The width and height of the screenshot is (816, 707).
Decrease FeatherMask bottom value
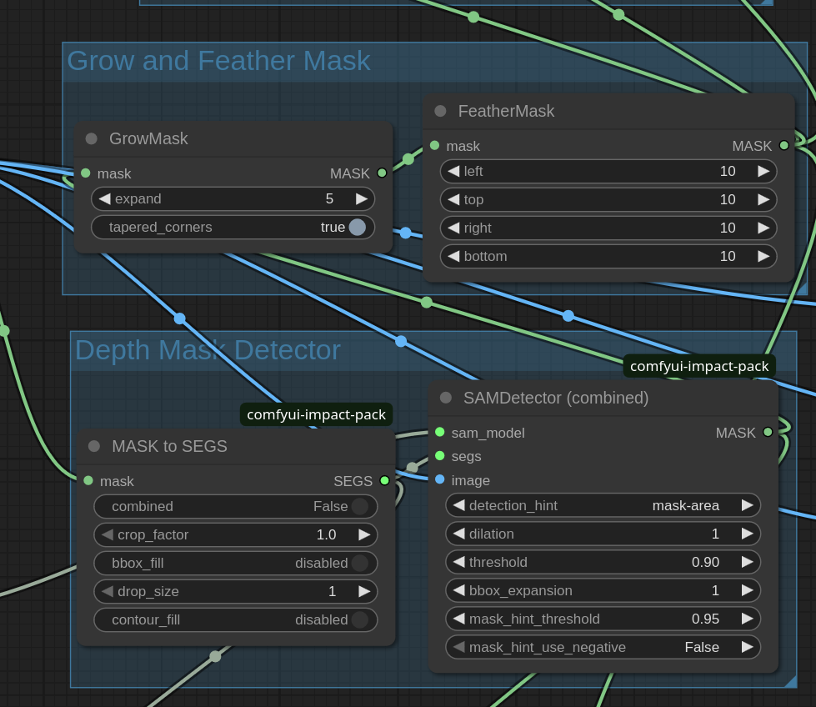point(453,256)
